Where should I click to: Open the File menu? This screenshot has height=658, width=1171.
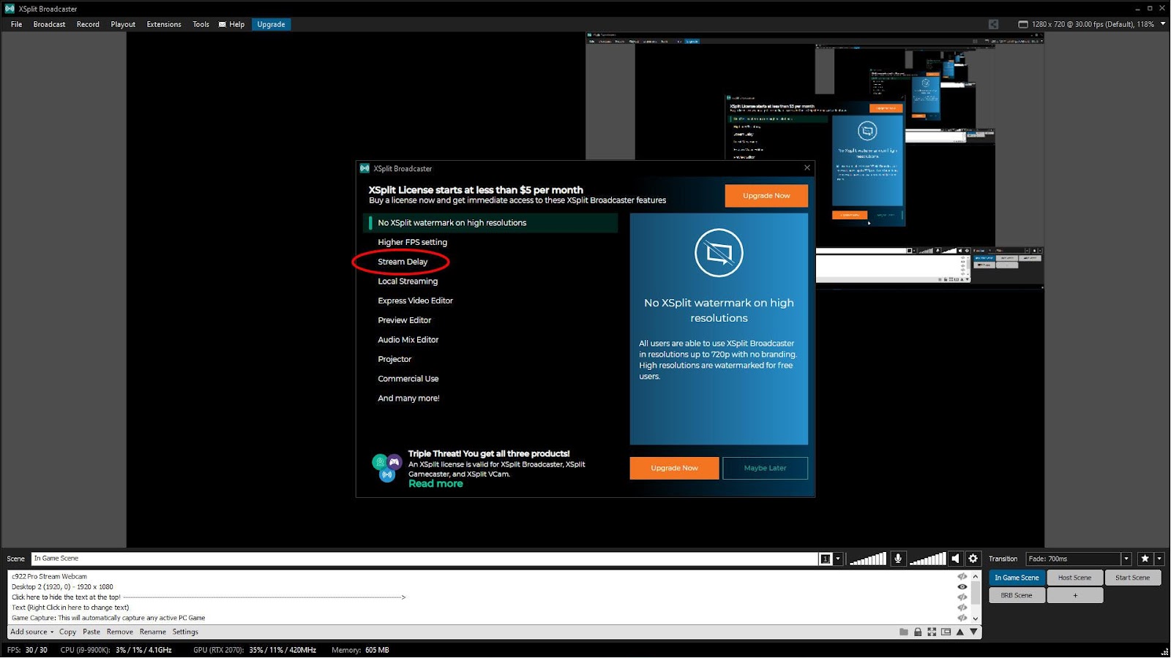(16, 24)
